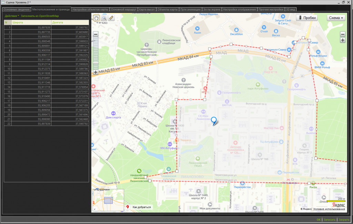Select the magnifier zoom-area tool

pos(104,18)
